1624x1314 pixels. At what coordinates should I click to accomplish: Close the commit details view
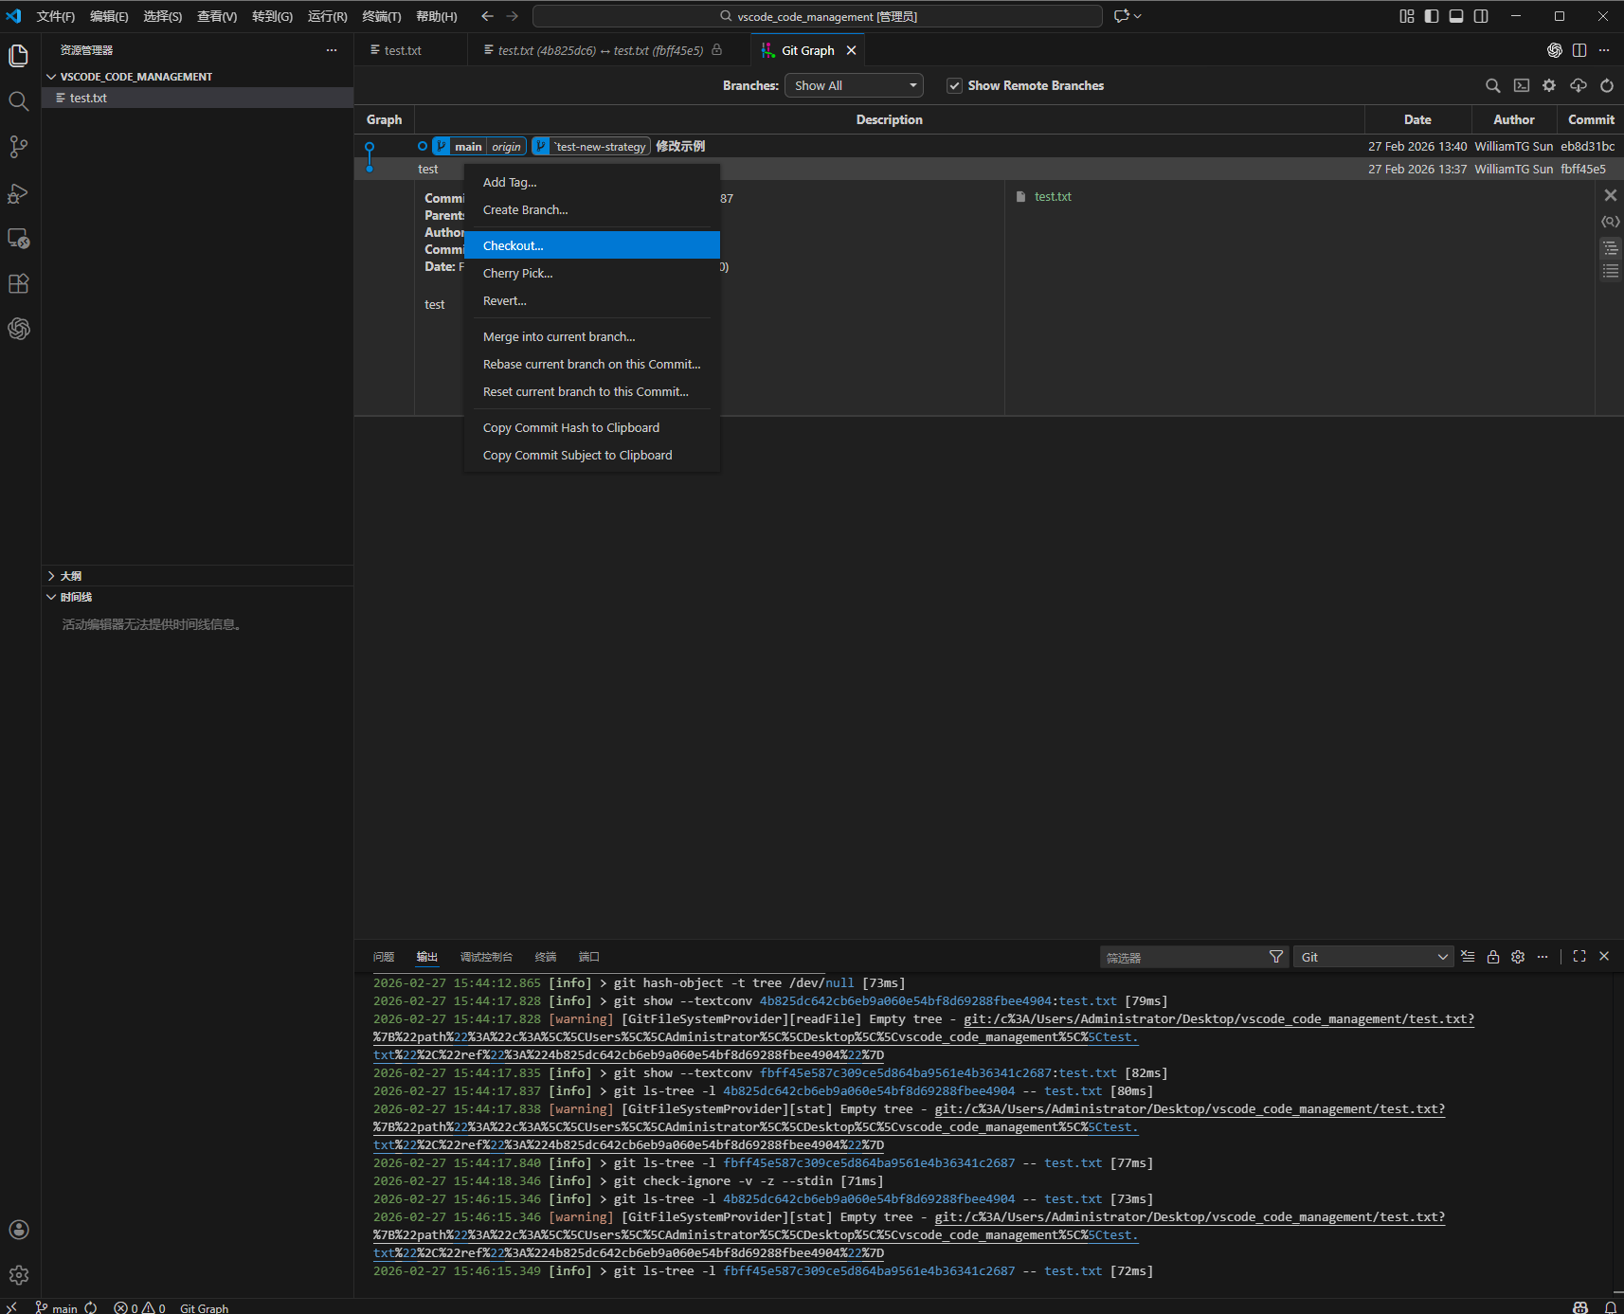point(1611,195)
